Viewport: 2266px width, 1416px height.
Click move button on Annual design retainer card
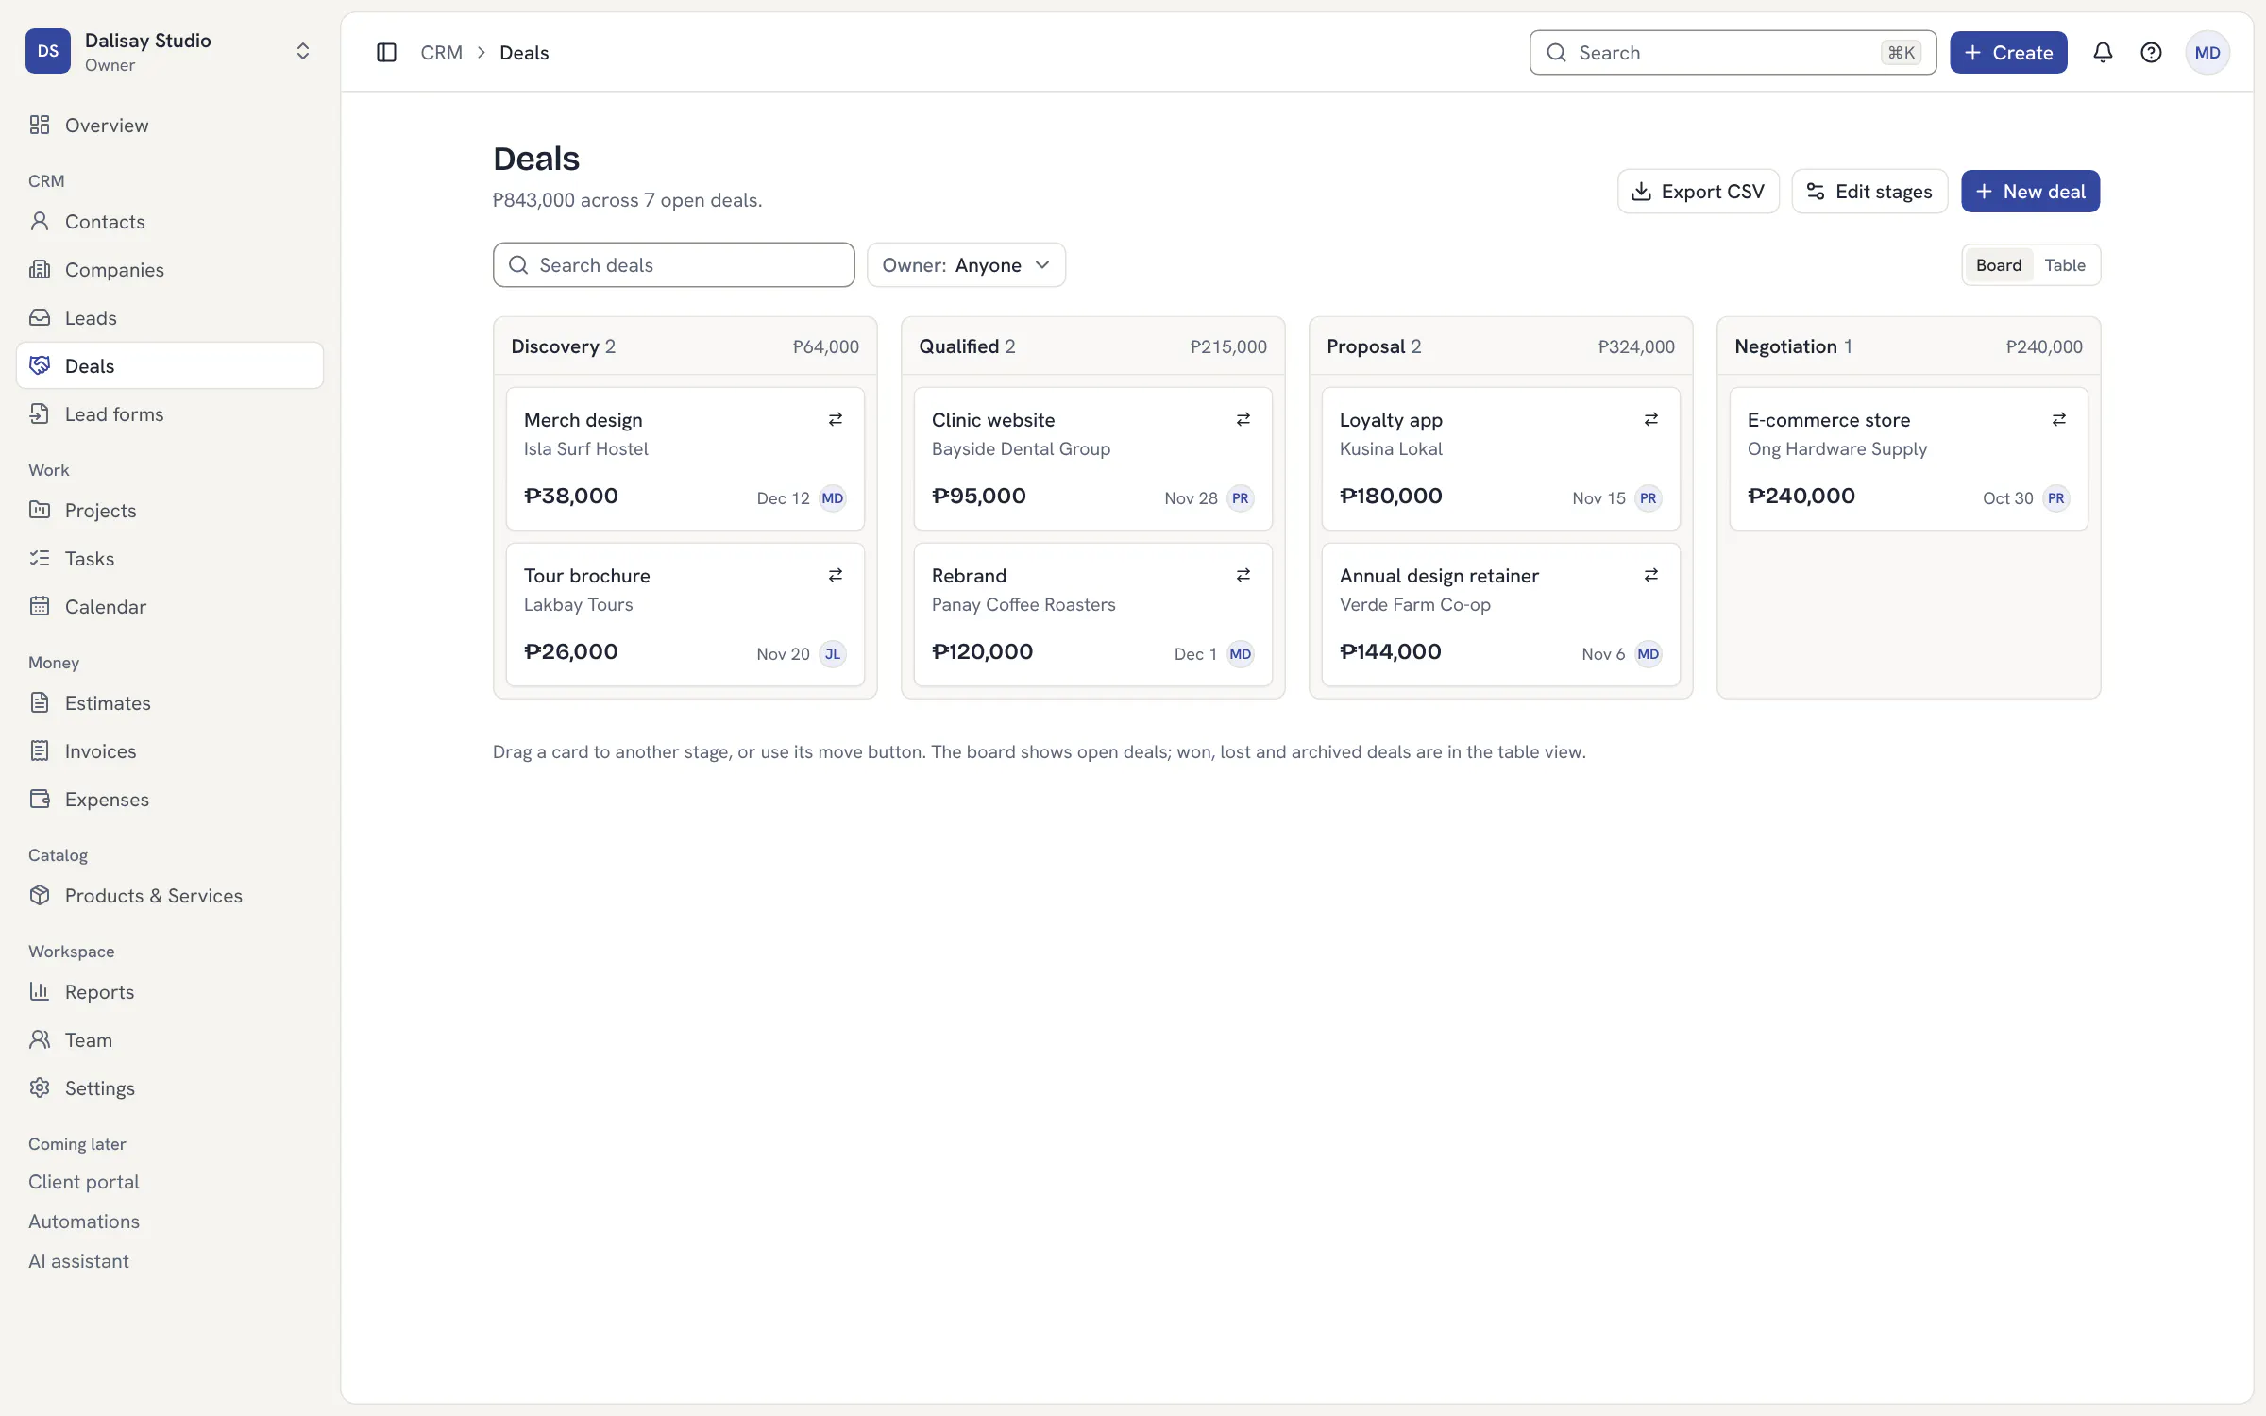[1651, 575]
